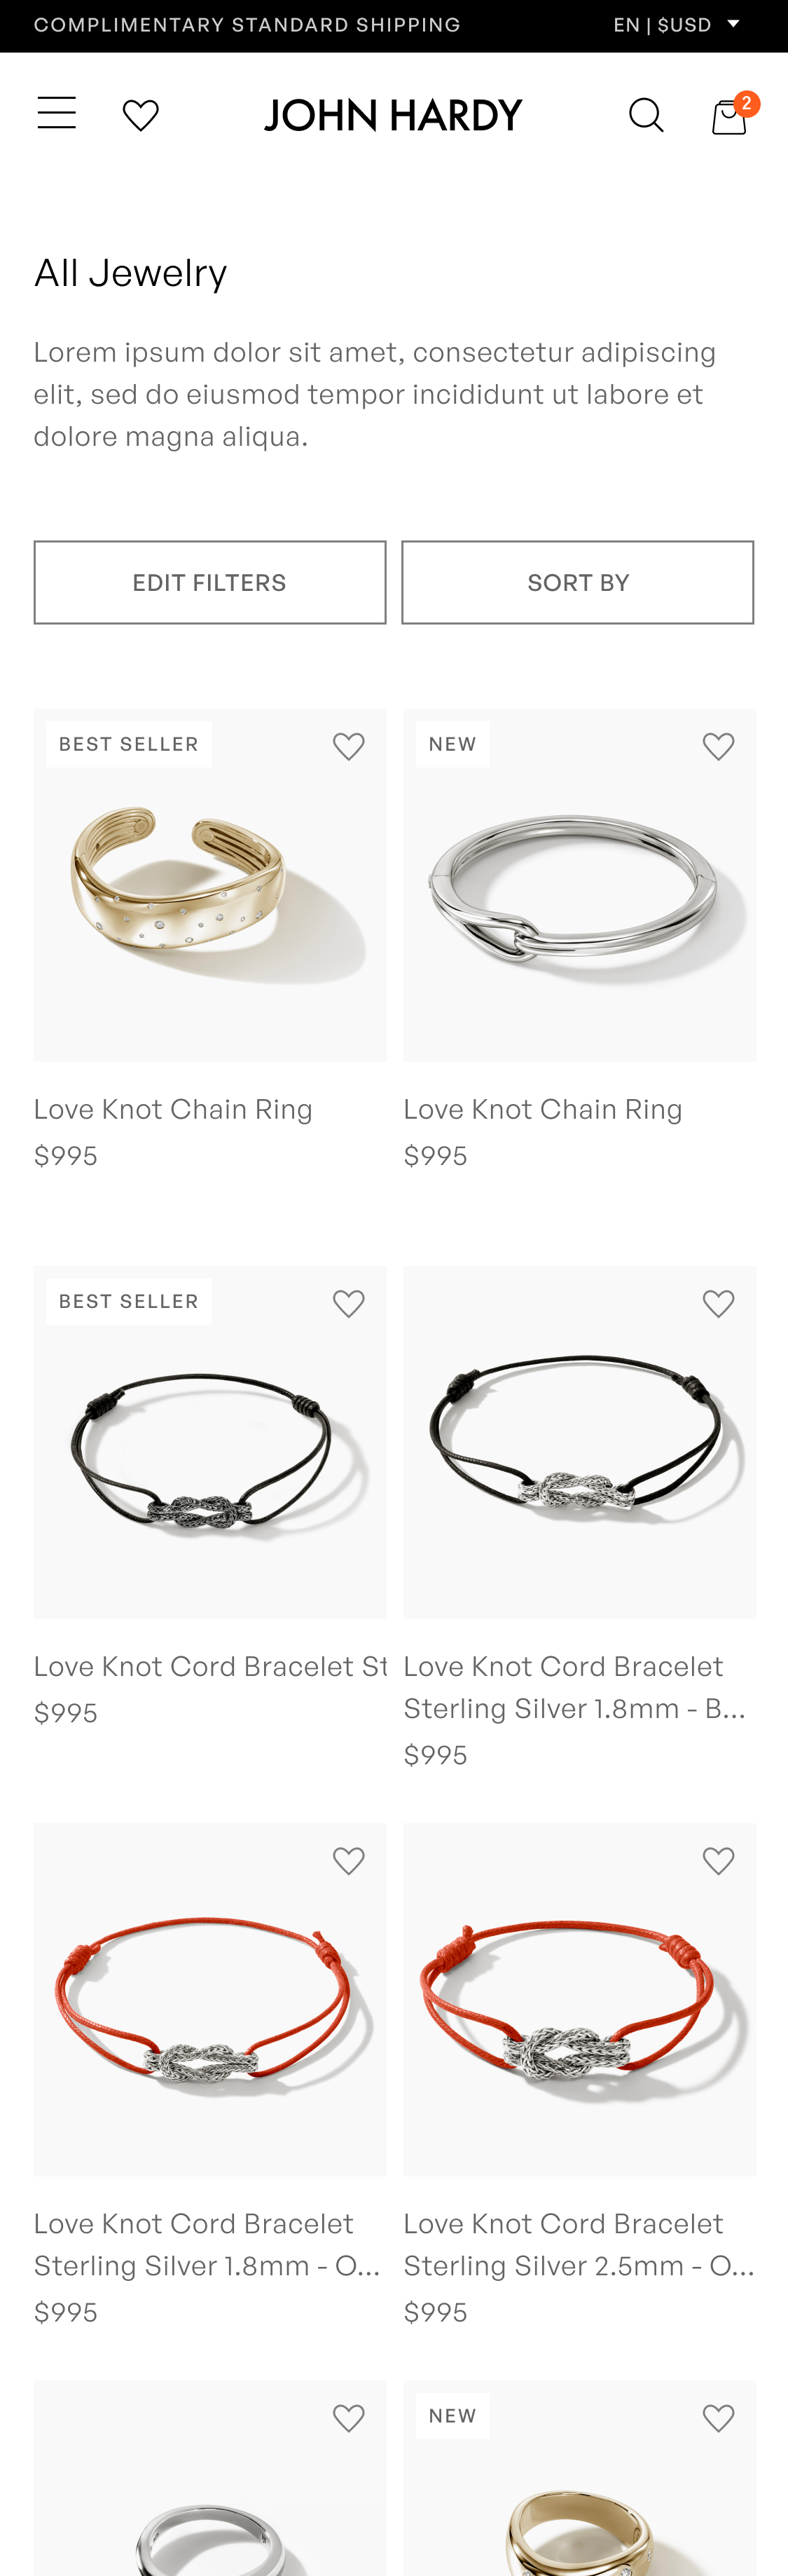The image size is (788, 2576).
Task: Open the Sort By options
Action: [x=577, y=582]
